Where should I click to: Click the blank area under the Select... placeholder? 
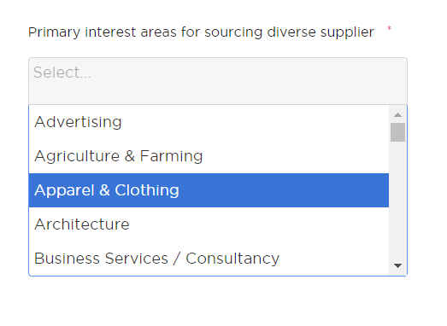(x=218, y=92)
